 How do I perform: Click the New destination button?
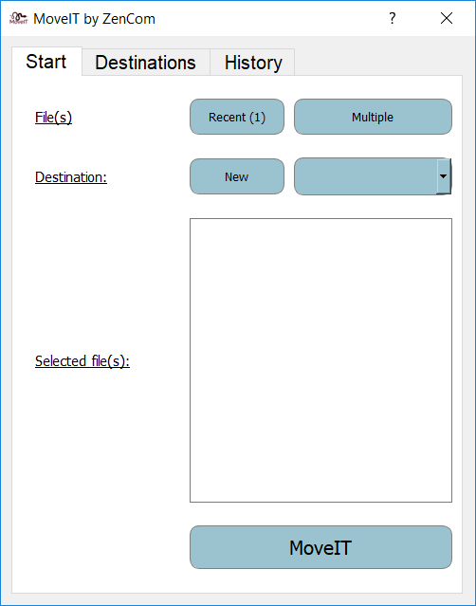point(237,176)
